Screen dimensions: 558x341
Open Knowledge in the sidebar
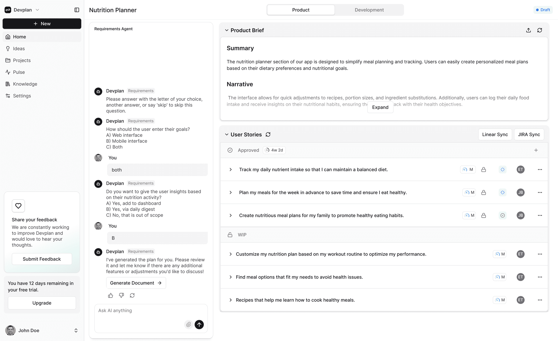25,84
